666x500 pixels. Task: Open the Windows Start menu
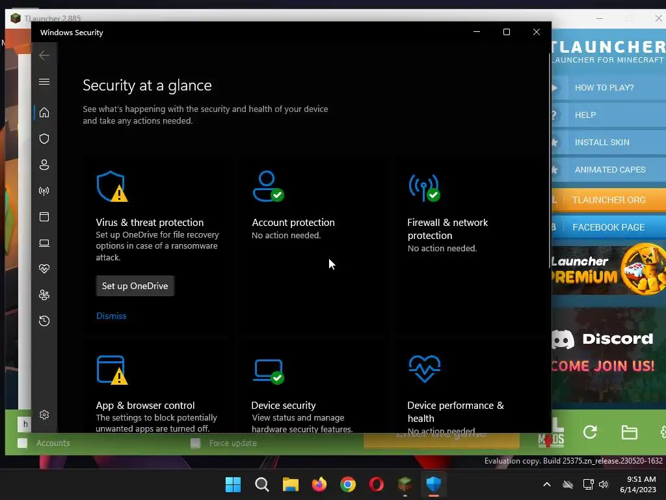[233, 484]
